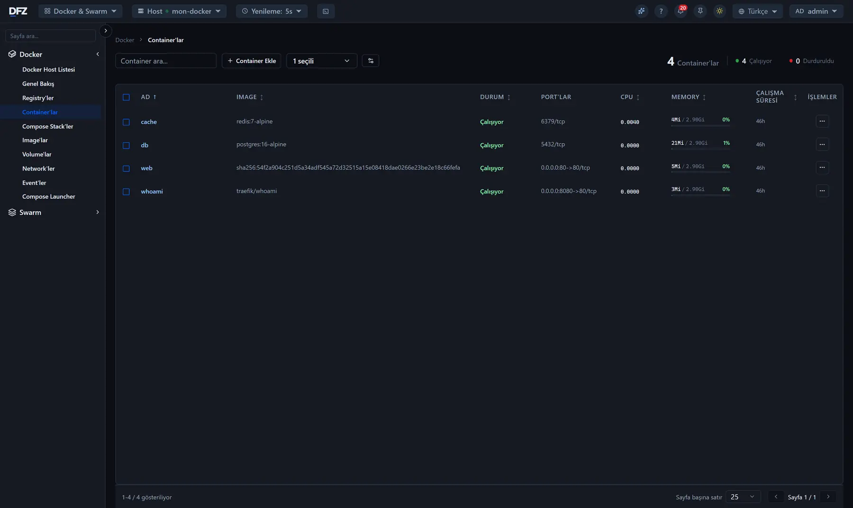The image size is (853, 508).
Task: Sort by AD column arrow
Action: coord(154,97)
